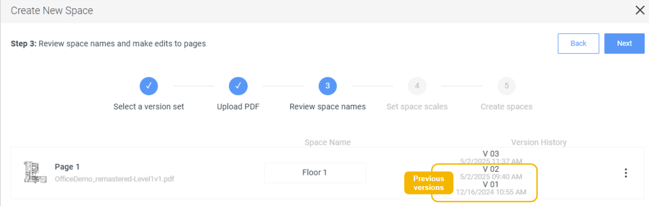649x206 pixels.
Task: Select the V 02 version entry
Action: tap(491, 169)
